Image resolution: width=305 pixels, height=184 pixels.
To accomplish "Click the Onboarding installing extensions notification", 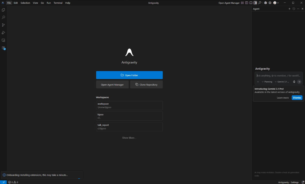I will point(42,175).
